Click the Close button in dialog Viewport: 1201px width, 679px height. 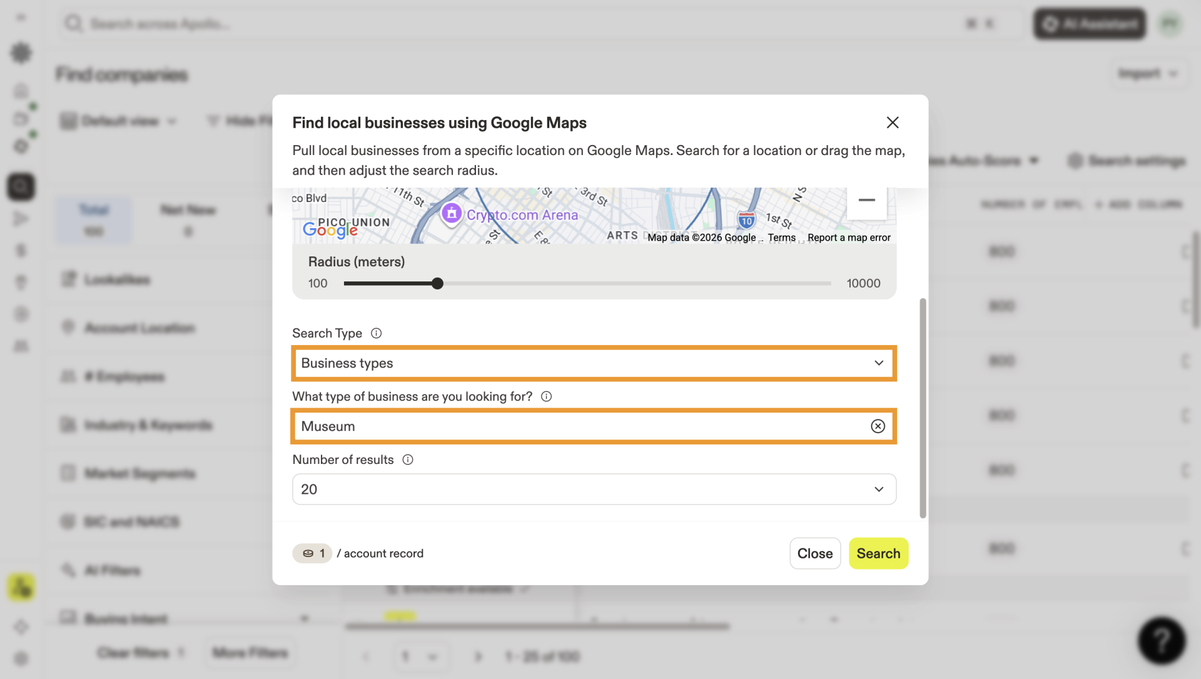(x=814, y=553)
